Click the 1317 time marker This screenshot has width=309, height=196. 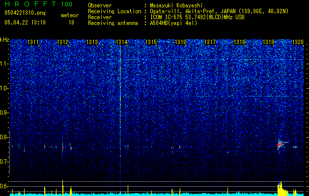pyautogui.click(x=210, y=42)
